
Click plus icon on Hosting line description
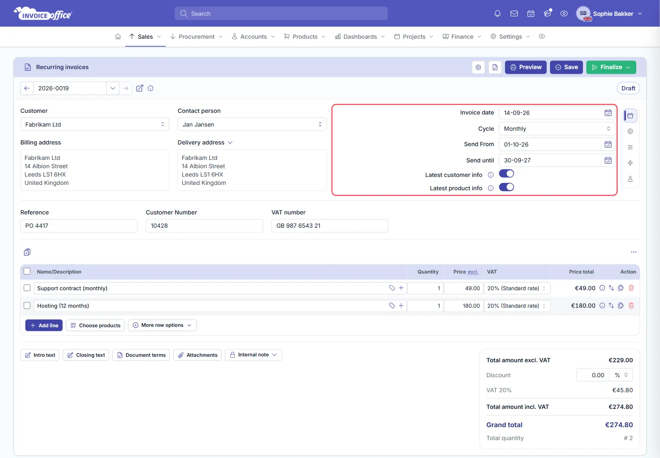(401, 306)
